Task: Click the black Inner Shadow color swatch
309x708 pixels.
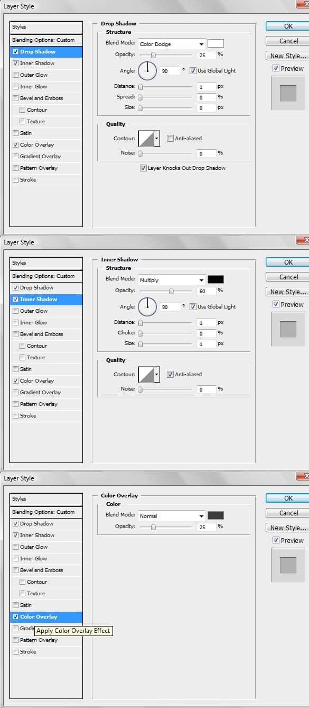Action: pos(216,279)
